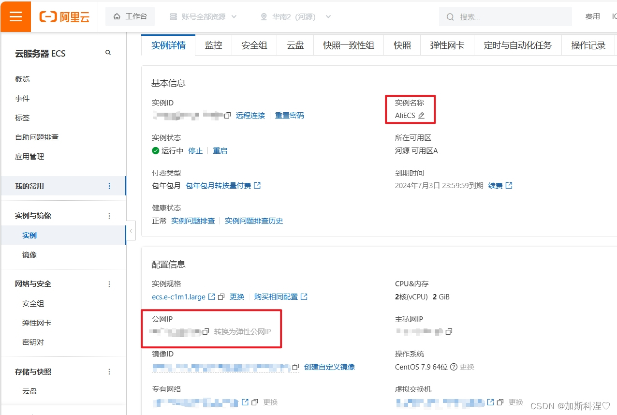Edit the AliECS instance name
This screenshot has height=415, width=617.
(421, 116)
